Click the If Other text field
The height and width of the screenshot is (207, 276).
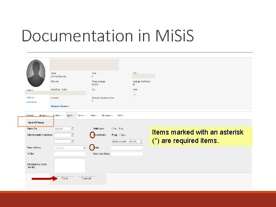(70, 154)
